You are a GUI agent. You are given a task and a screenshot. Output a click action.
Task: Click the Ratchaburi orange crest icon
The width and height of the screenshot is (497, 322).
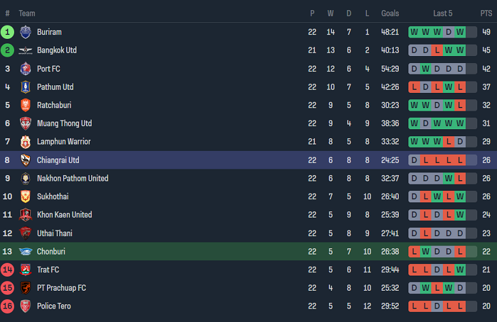coord(25,105)
